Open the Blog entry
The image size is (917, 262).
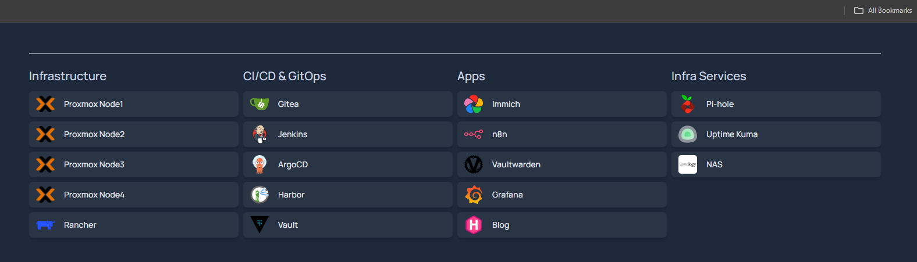point(562,225)
